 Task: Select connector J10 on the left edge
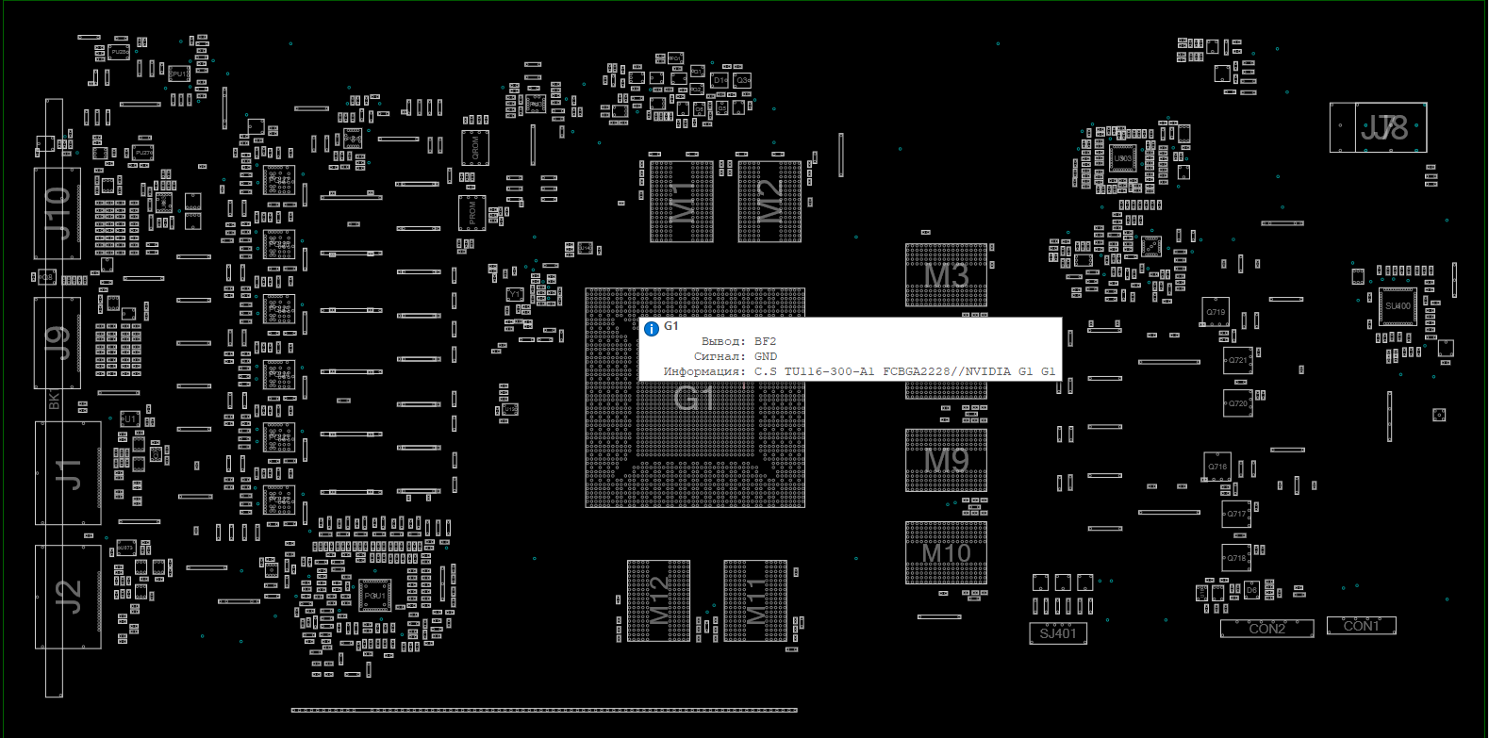pos(58,213)
